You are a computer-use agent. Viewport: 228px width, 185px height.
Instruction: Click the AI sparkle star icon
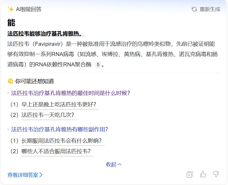pos(11,9)
